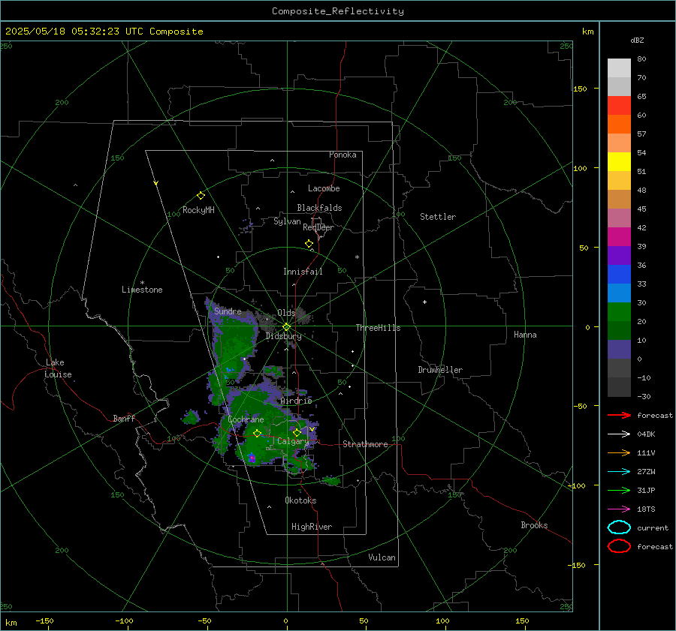
Task: Click the yellow diamond radar-center marker near Olds
Action: [286, 327]
